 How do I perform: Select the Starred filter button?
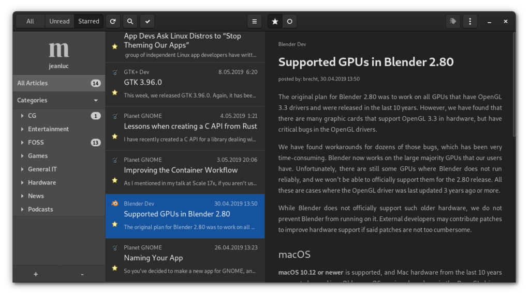point(89,21)
